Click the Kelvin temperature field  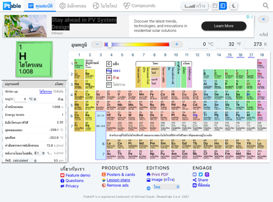(x=253, y=44)
